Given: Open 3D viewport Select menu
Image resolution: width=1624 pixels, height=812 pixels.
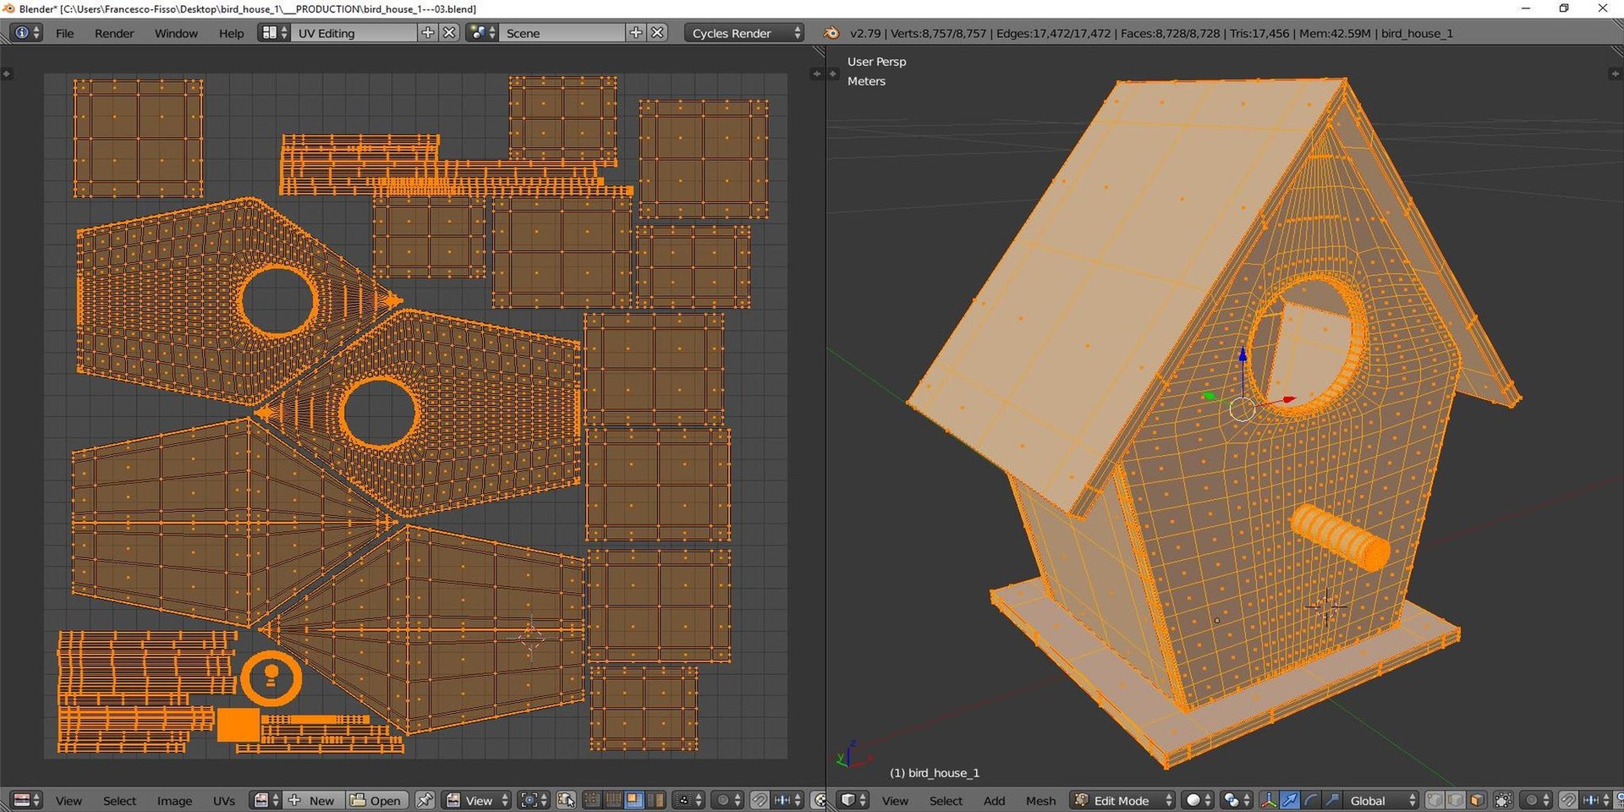Looking at the screenshot, I should pos(946,800).
